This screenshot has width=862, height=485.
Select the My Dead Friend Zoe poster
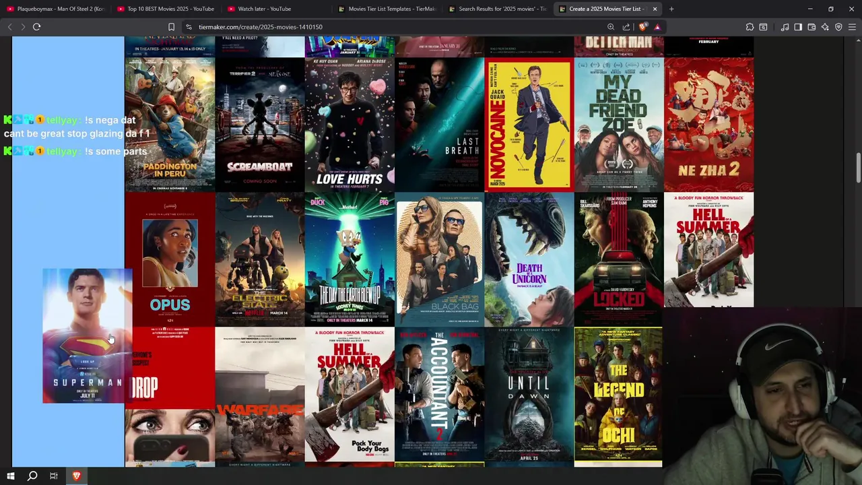point(619,125)
